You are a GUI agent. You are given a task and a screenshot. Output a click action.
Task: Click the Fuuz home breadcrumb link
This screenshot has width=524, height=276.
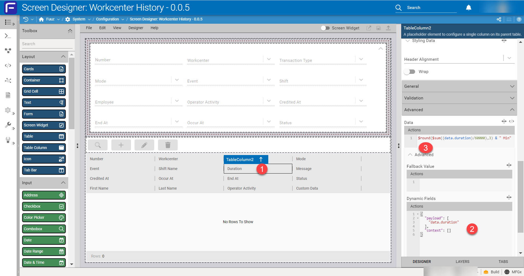tap(50, 19)
